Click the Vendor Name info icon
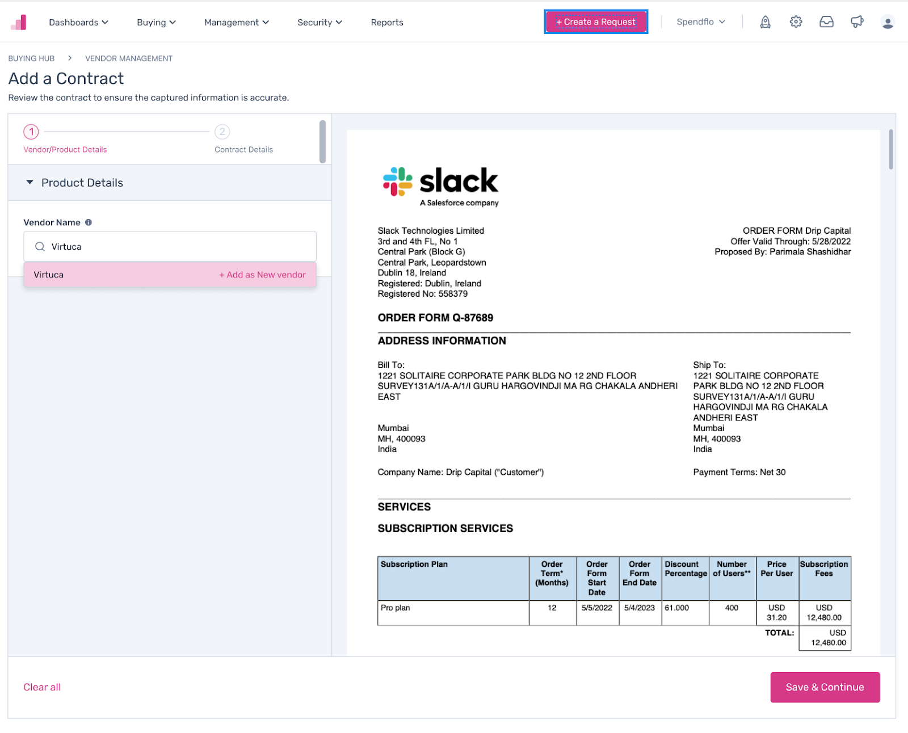The image size is (908, 733). (89, 222)
